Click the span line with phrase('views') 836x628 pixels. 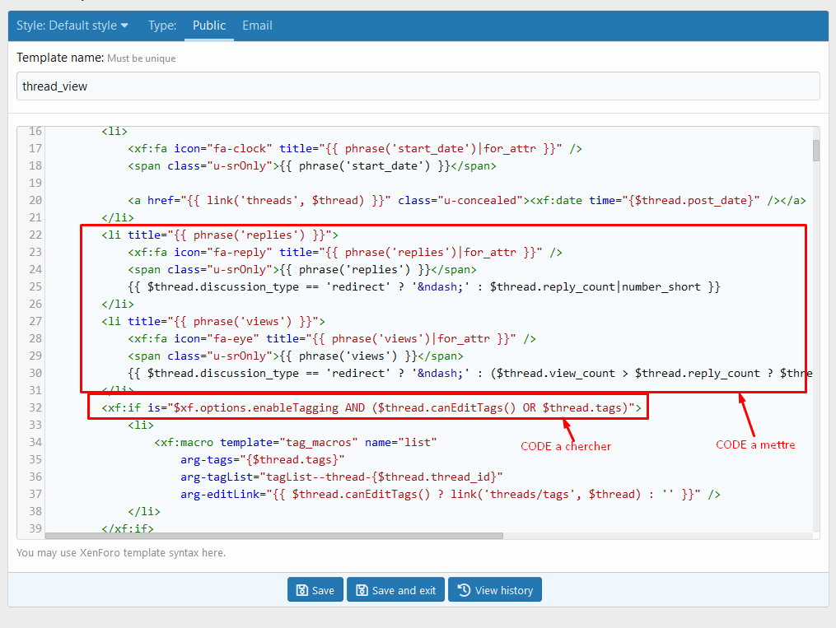point(296,356)
